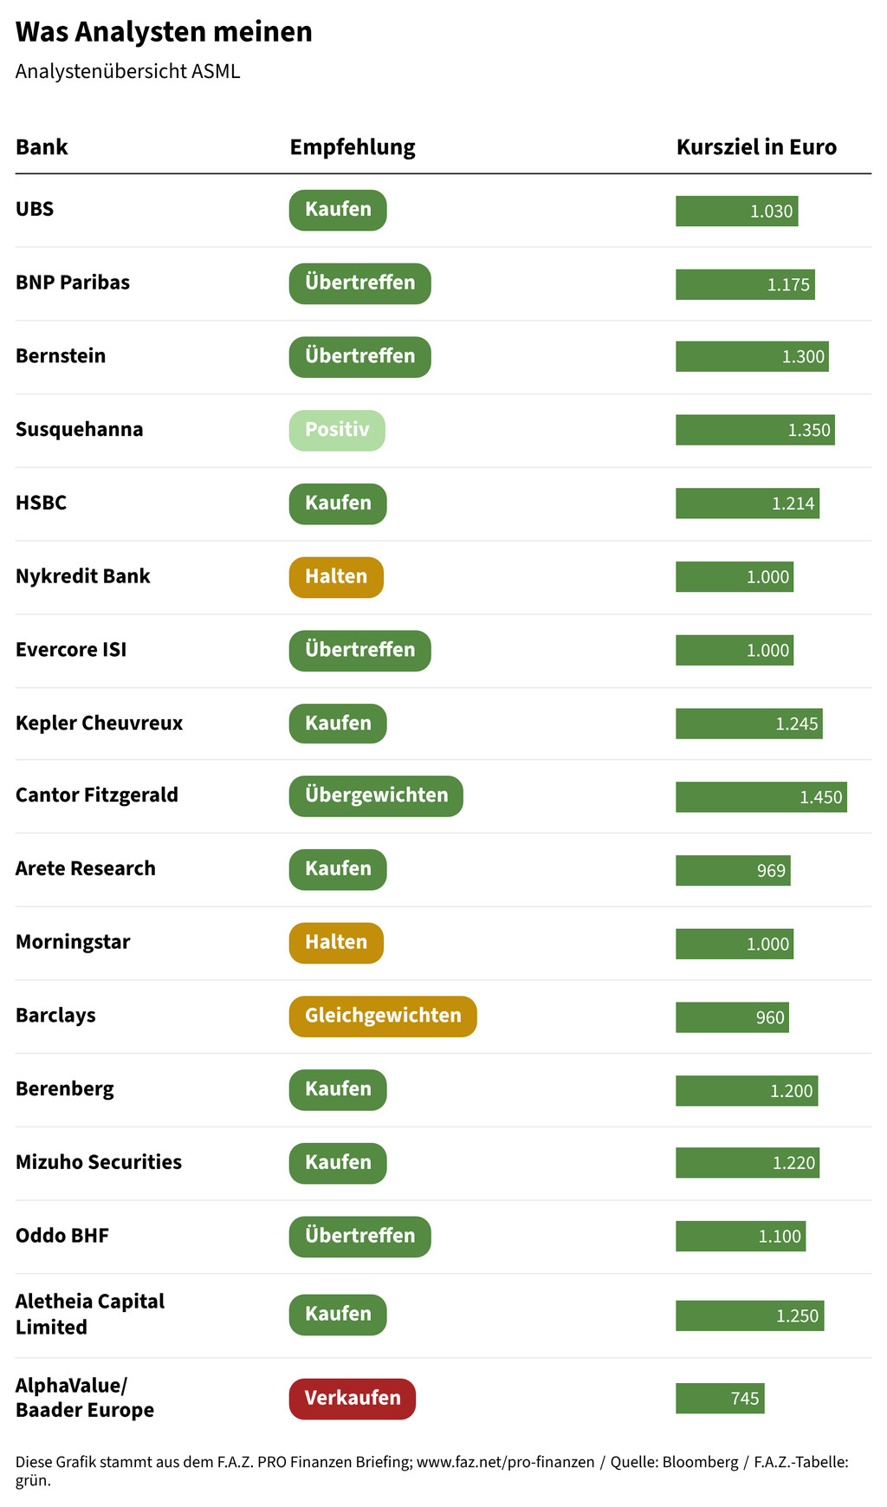Click the BNP Paribas bank name

[x=73, y=283]
